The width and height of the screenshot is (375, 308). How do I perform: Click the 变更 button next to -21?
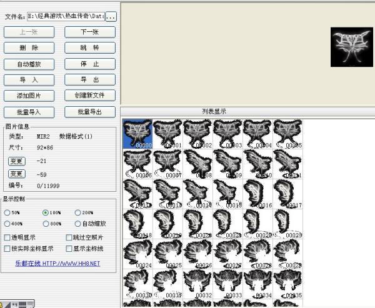(17, 161)
